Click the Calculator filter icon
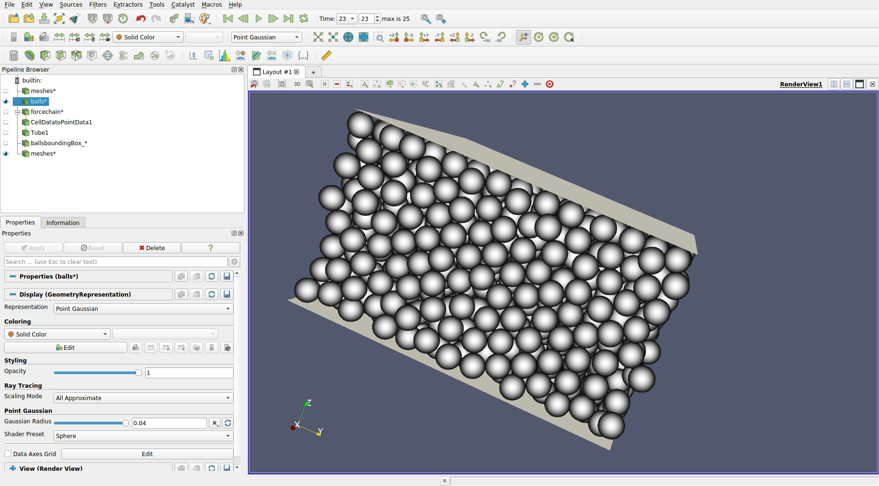The width and height of the screenshot is (879, 486). click(14, 56)
